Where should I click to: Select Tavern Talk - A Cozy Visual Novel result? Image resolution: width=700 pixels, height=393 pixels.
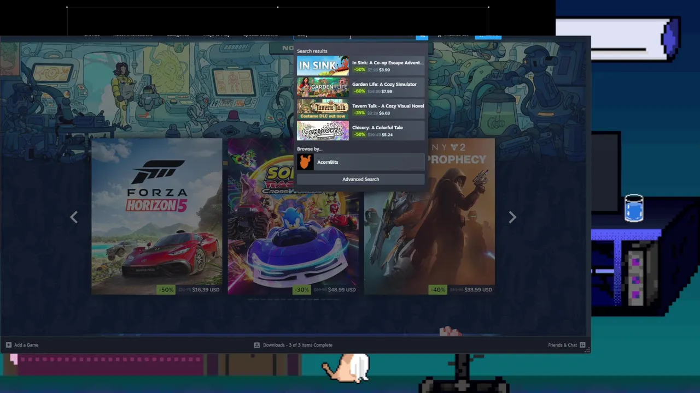tap(360, 109)
